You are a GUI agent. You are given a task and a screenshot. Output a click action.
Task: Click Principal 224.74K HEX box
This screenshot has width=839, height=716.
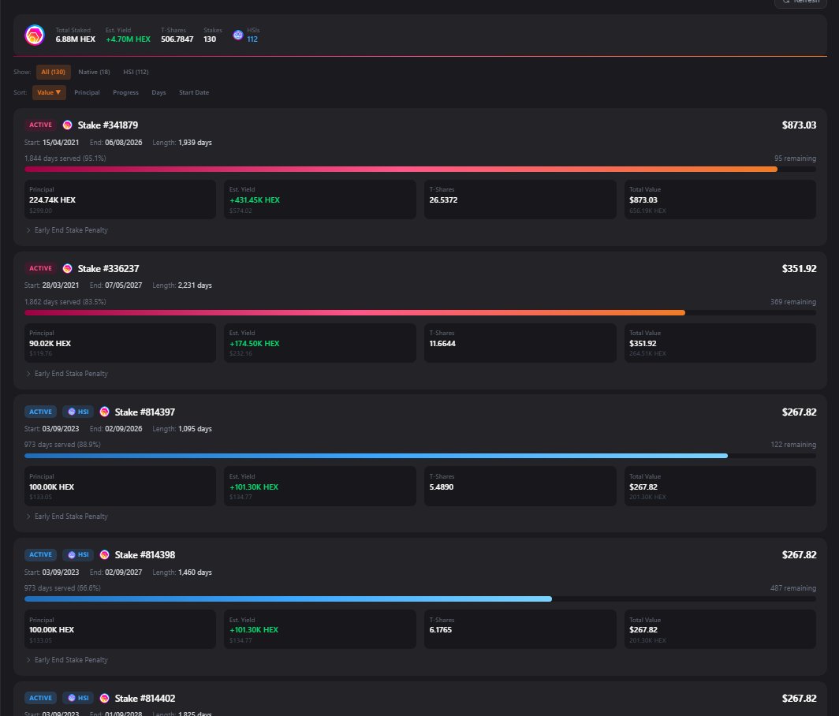pyautogui.click(x=121, y=200)
